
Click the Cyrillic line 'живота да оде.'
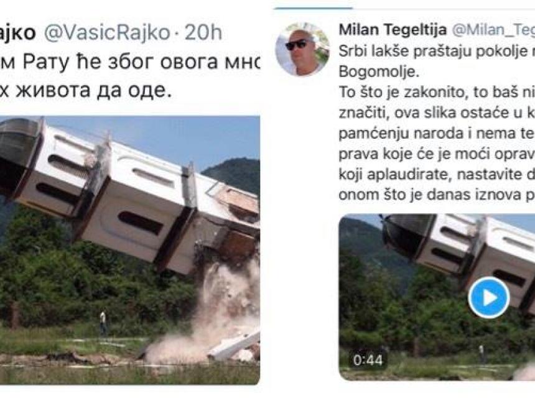[85, 90]
